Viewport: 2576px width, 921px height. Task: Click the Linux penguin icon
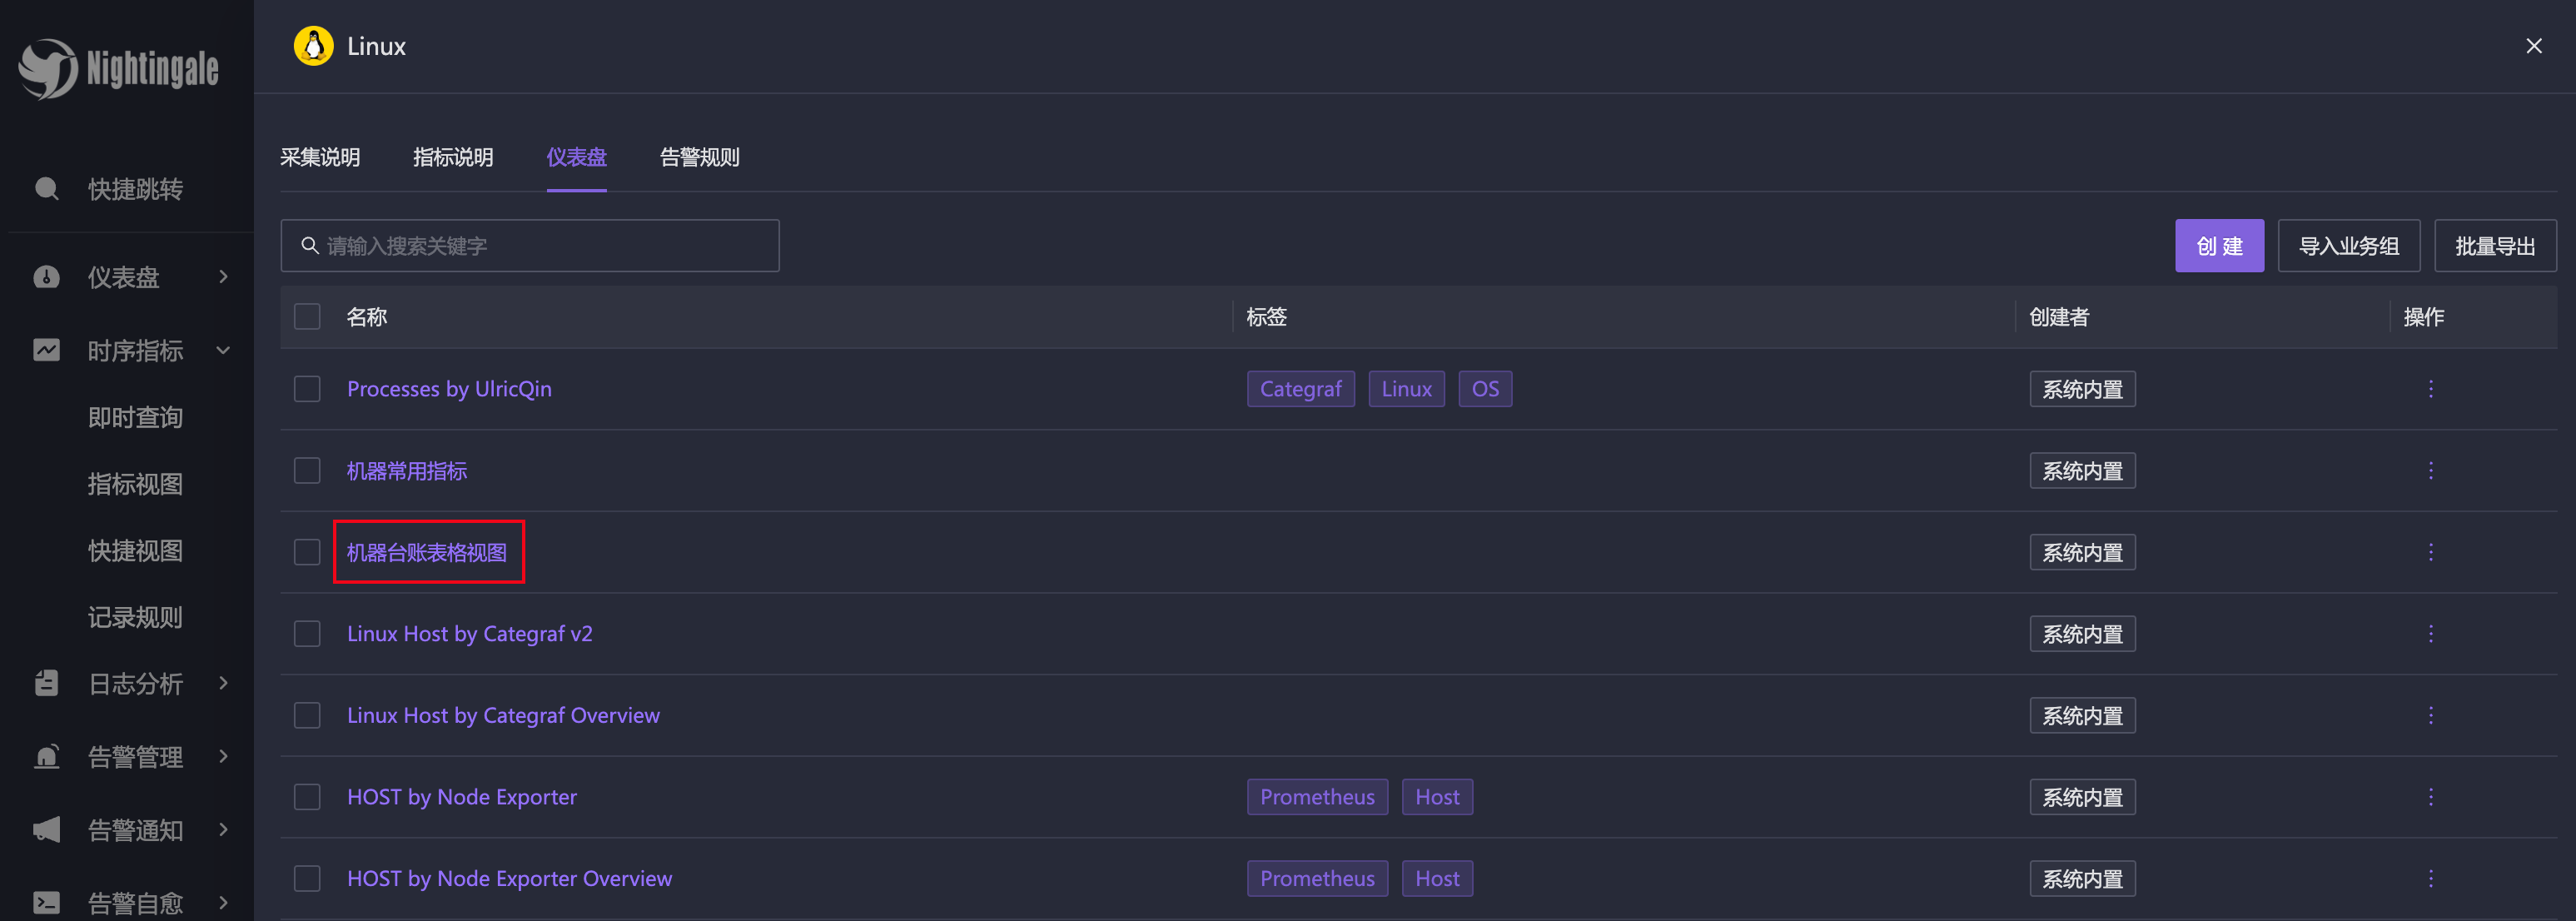(313, 46)
